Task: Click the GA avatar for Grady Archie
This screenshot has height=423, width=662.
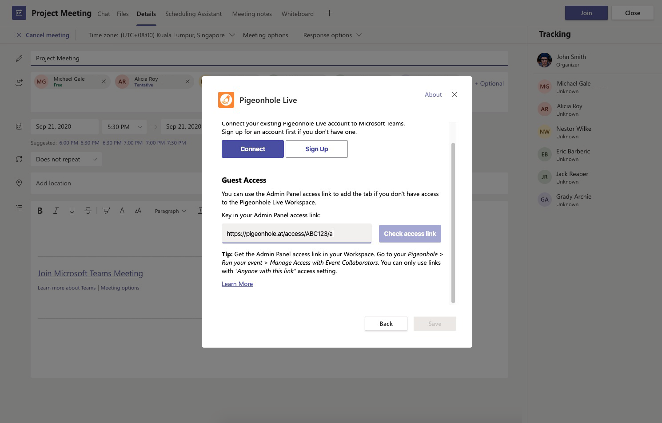Action: [x=545, y=200]
